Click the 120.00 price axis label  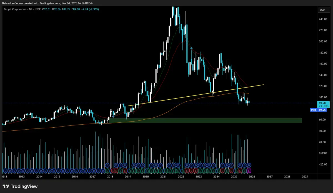tap(323, 86)
